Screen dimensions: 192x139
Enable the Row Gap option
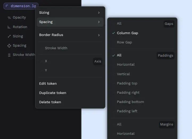click(124, 42)
